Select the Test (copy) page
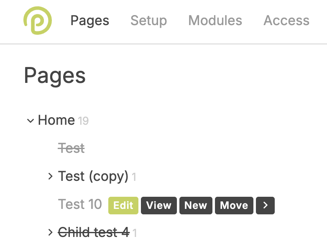 click(x=93, y=176)
